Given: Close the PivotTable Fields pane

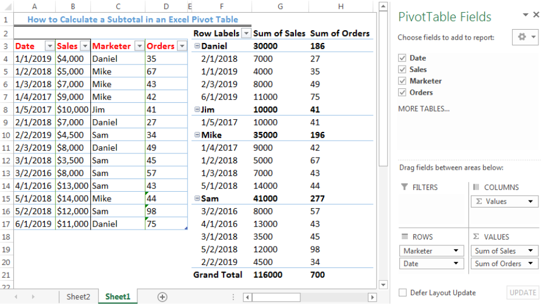Looking at the screenshot, I should coord(536,15).
